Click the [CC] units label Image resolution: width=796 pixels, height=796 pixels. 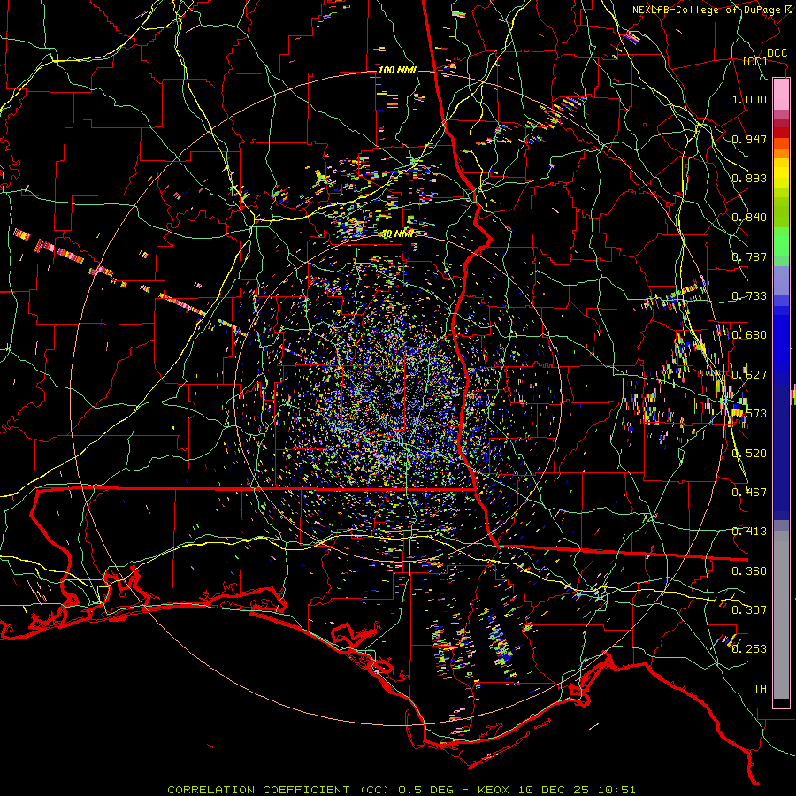coord(755,61)
